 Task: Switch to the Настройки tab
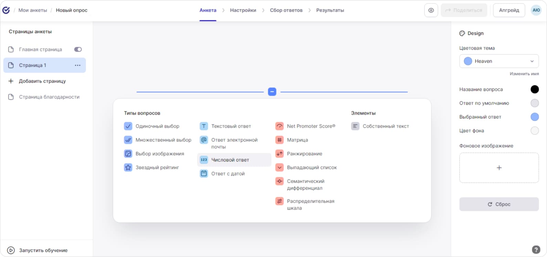(x=243, y=10)
